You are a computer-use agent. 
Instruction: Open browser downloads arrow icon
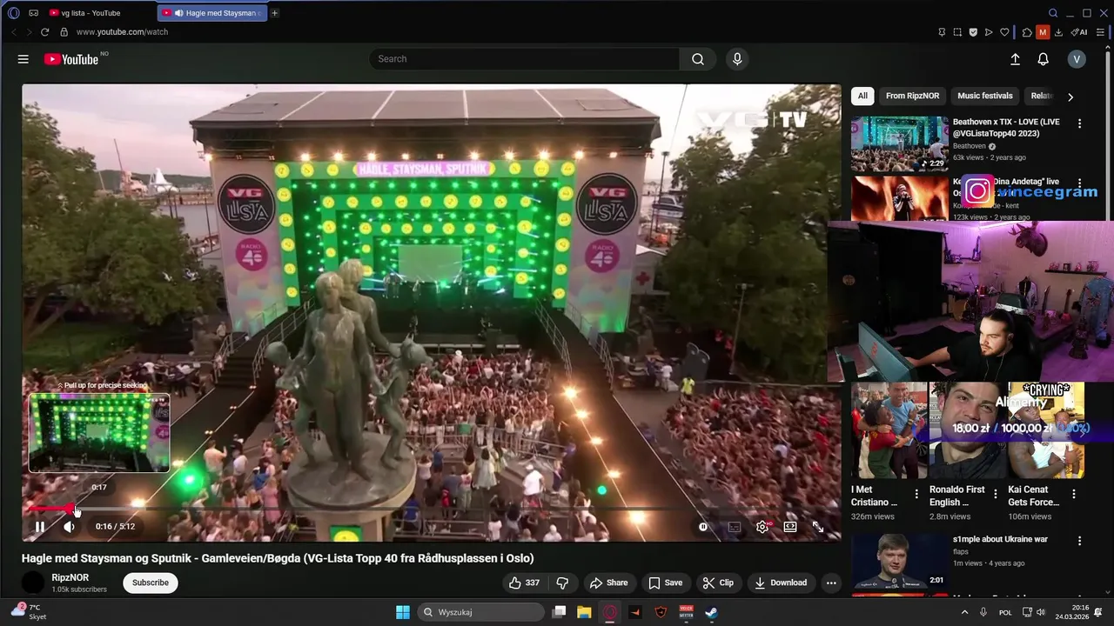click(x=1058, y=32)
